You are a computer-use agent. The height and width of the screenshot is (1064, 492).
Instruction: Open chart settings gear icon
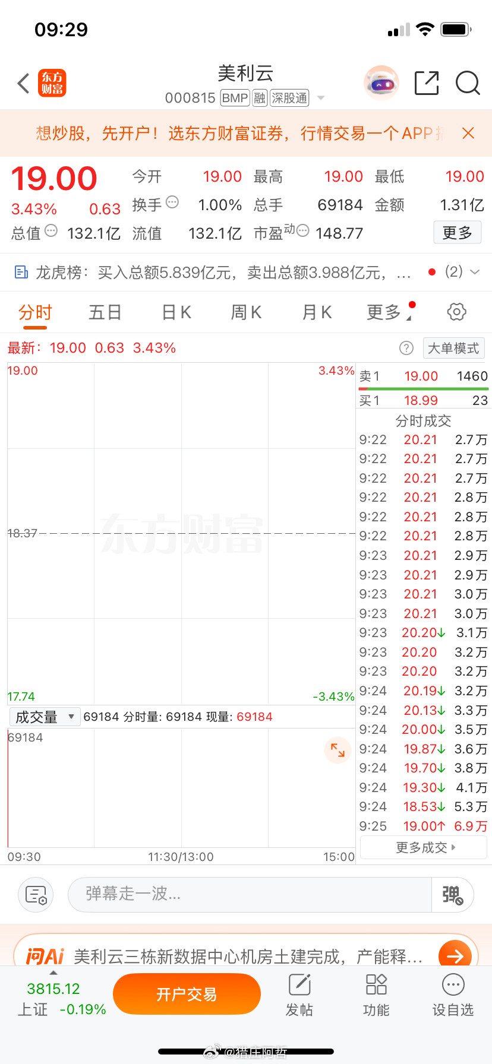[x=456, y=312]
